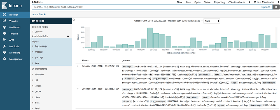280x110 pixels.
Task: Open the Auto interval dropdown
Action: tap(212, 21)
